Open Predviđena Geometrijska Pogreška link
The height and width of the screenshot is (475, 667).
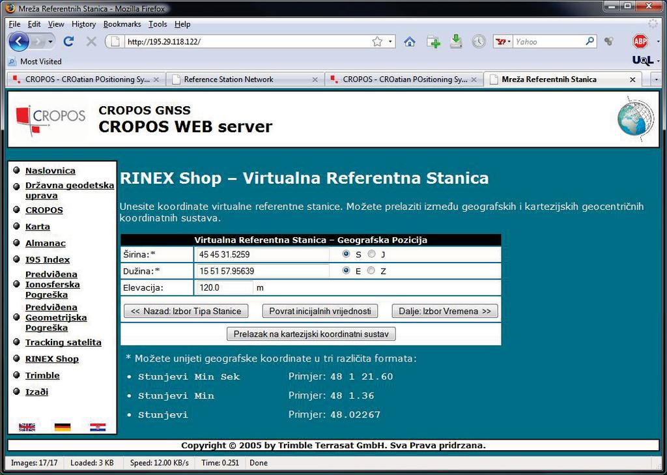(x=56, y=317)
